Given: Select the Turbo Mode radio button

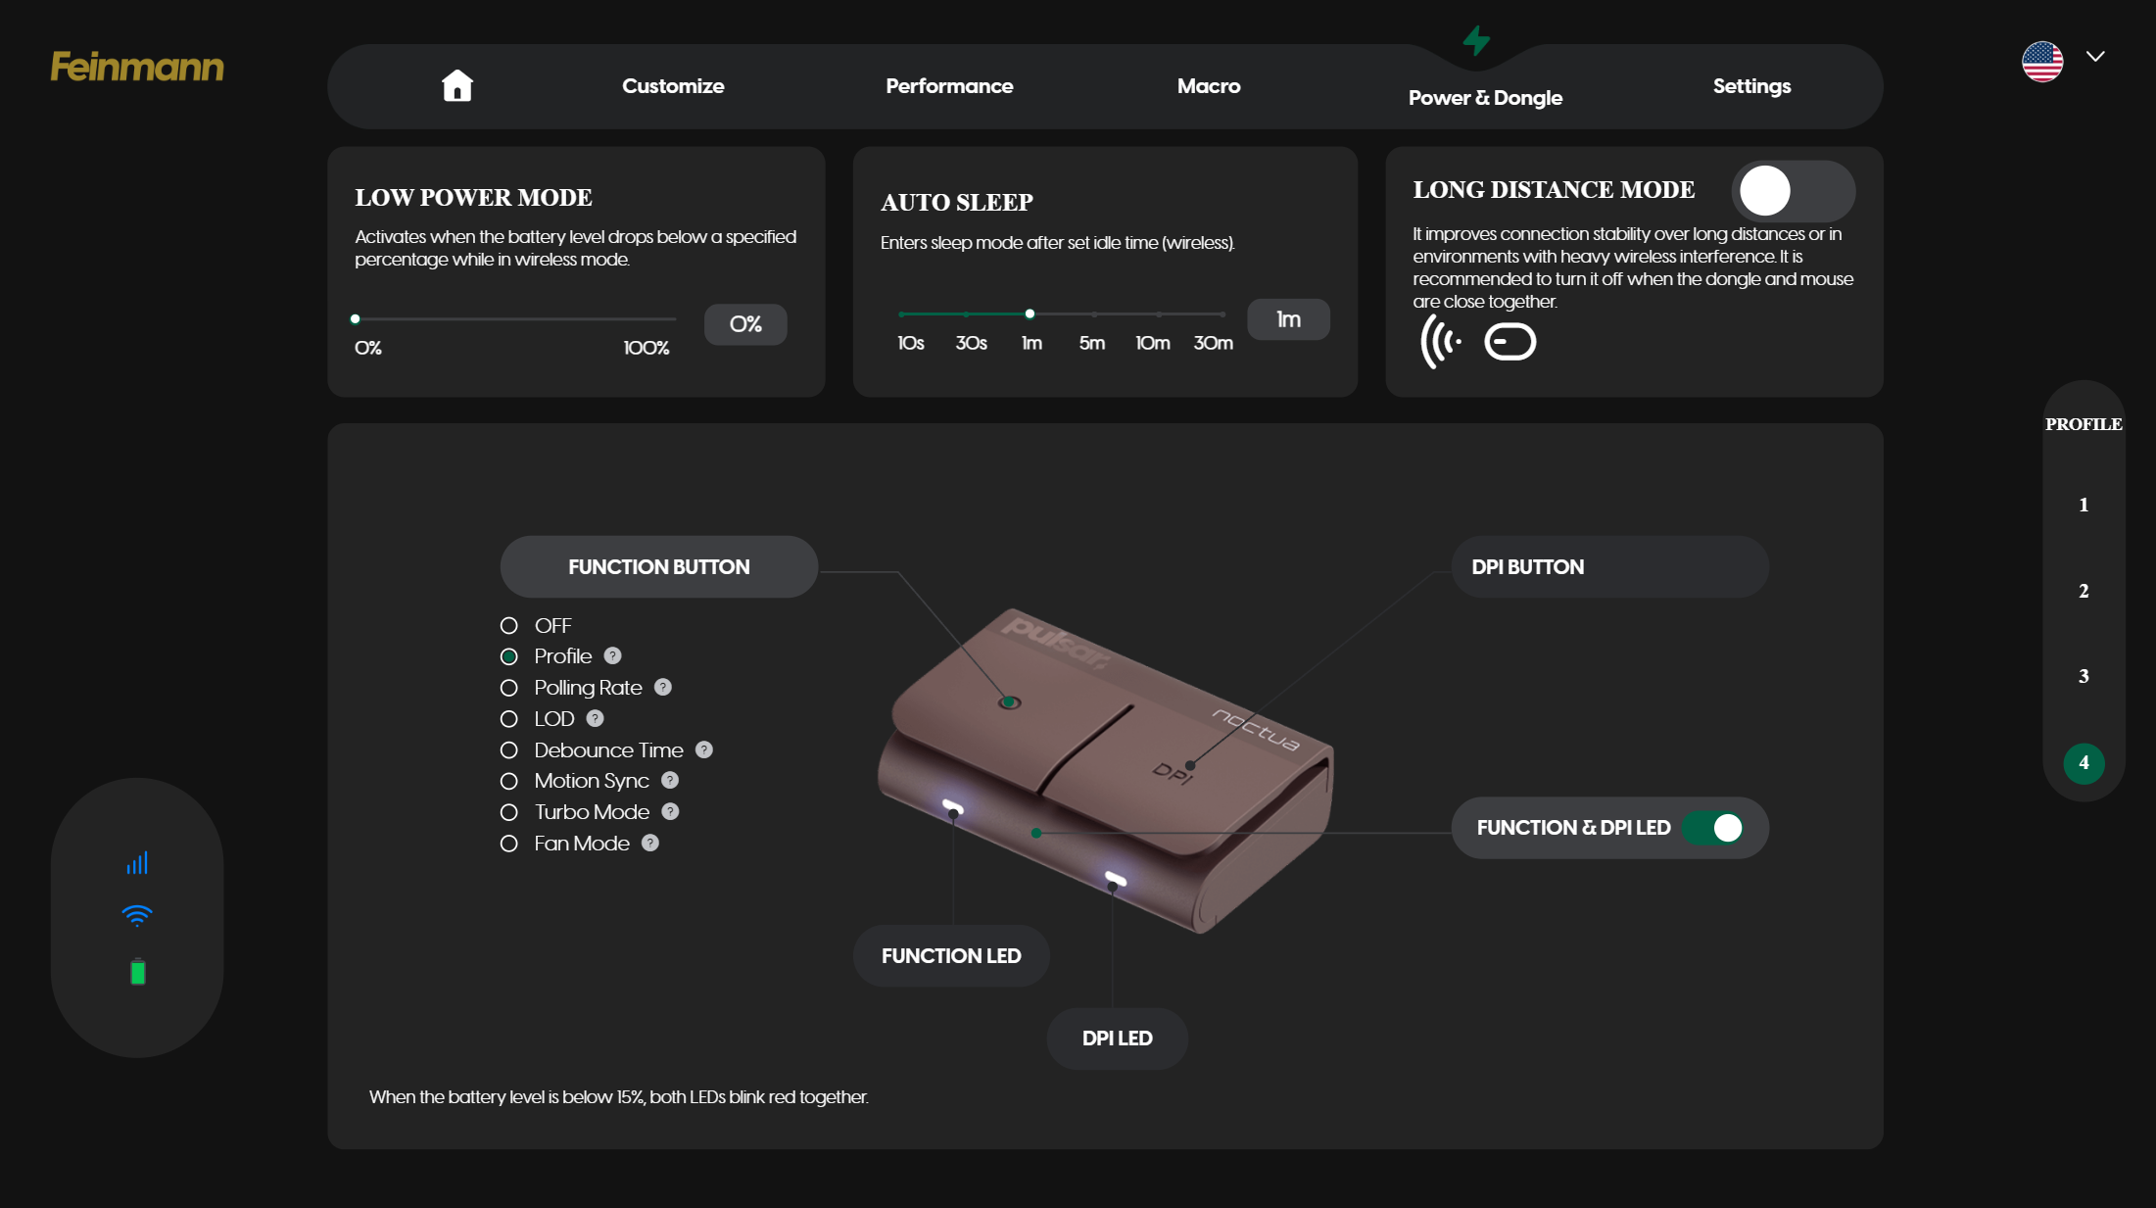Looking at the screenshot, I should tap(508, 812).
